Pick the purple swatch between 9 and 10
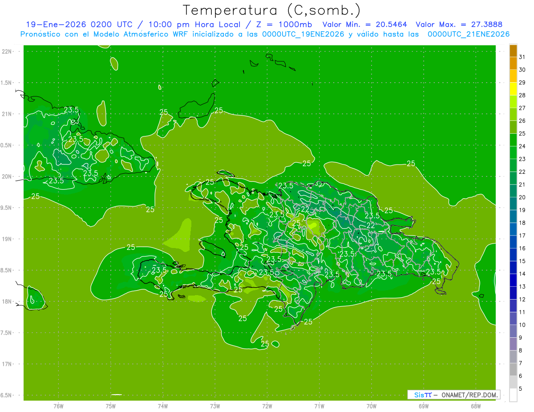This screenshot has width=534, height=412. [x=513, y=331]
